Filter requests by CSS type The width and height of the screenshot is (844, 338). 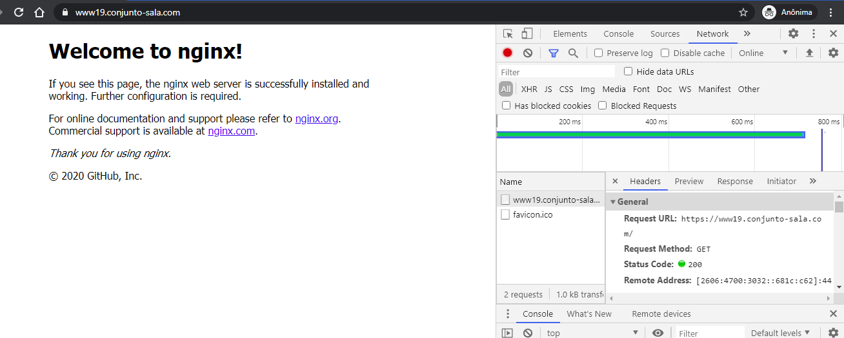pos(566,89)
